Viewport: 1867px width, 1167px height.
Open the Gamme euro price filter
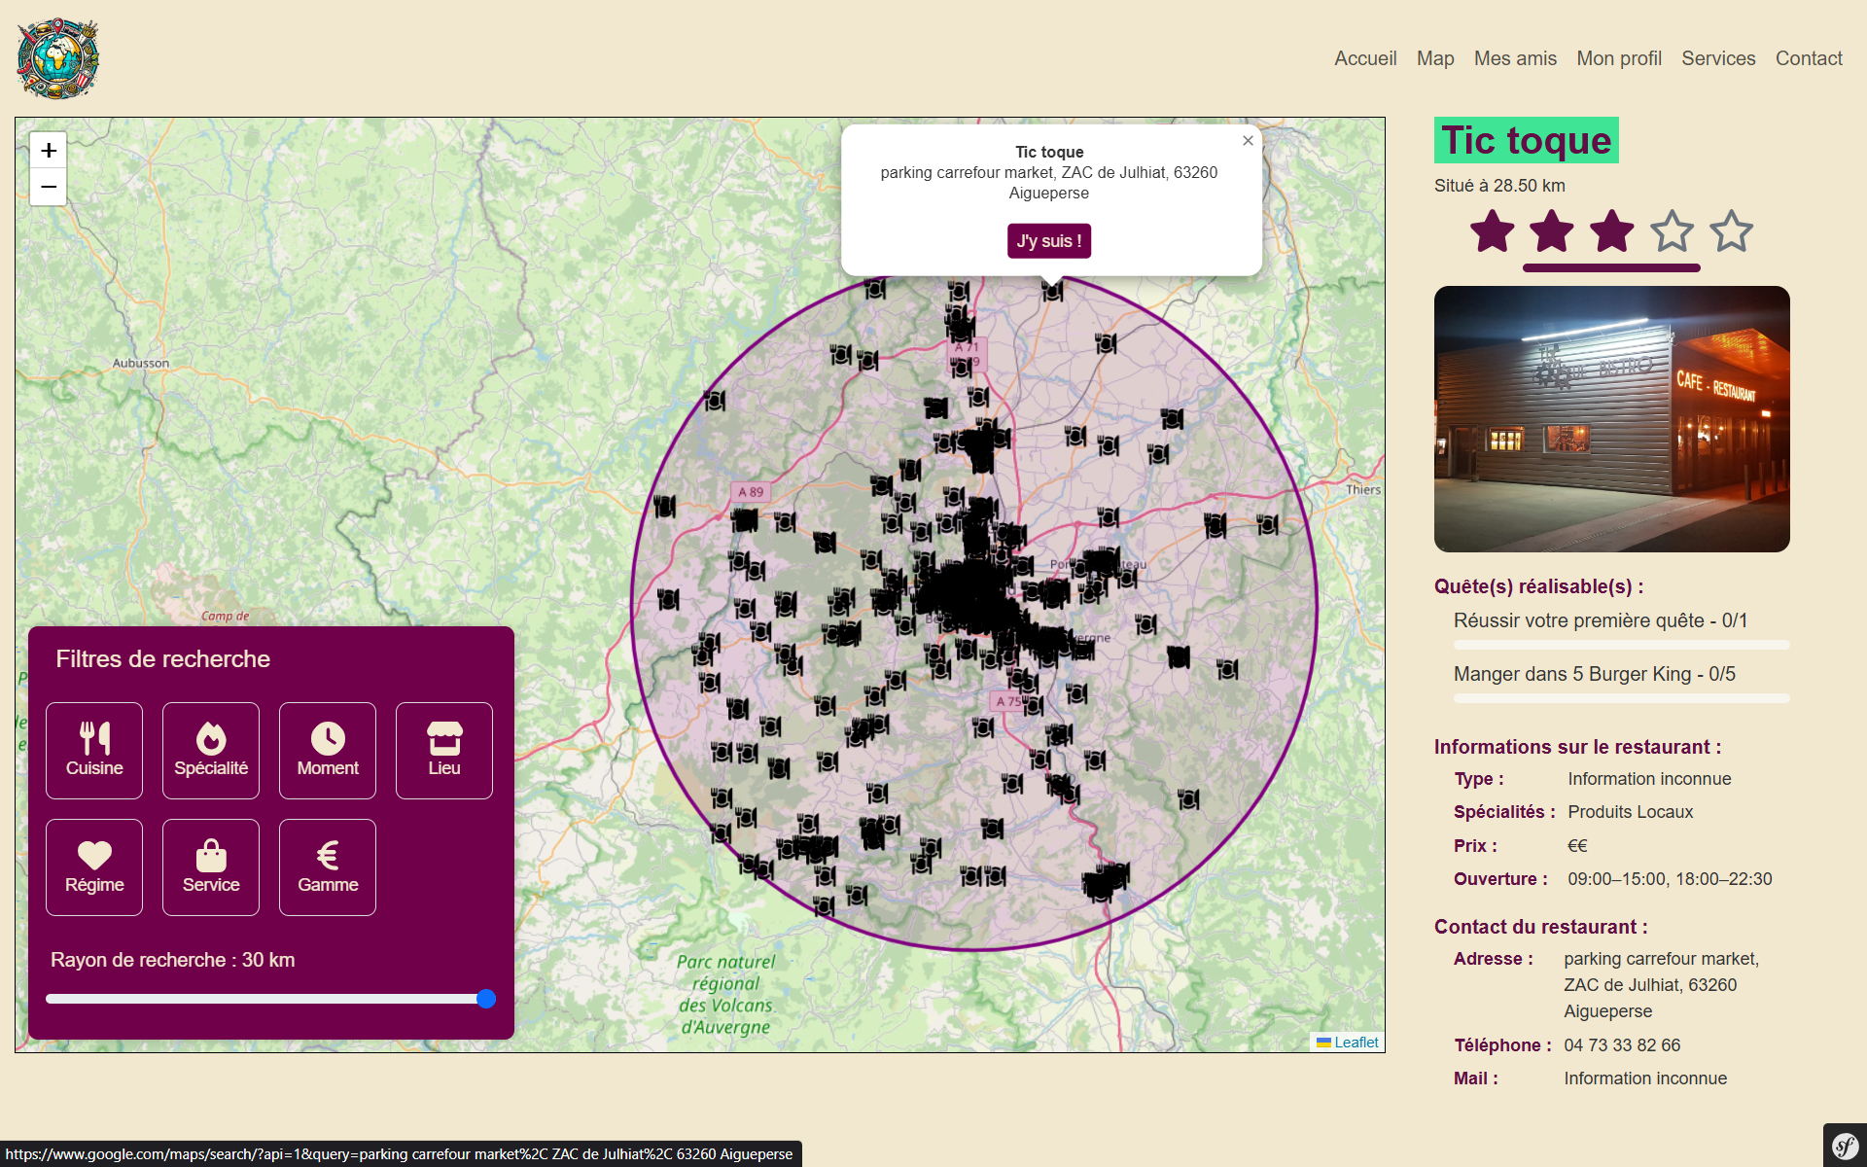pyautogui.click(x=328, y=867)
